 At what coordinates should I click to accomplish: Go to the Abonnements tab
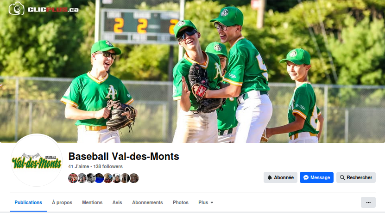coord(147,202)
